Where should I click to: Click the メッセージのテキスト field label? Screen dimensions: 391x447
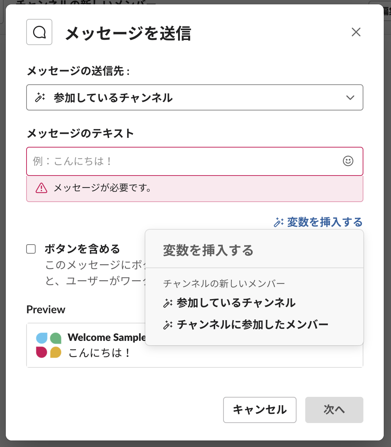click(80, 133)
